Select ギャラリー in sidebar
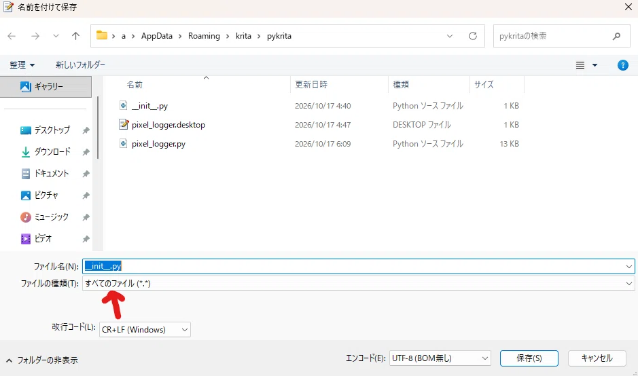The image size is (638, 376). (x=46, y=87)
